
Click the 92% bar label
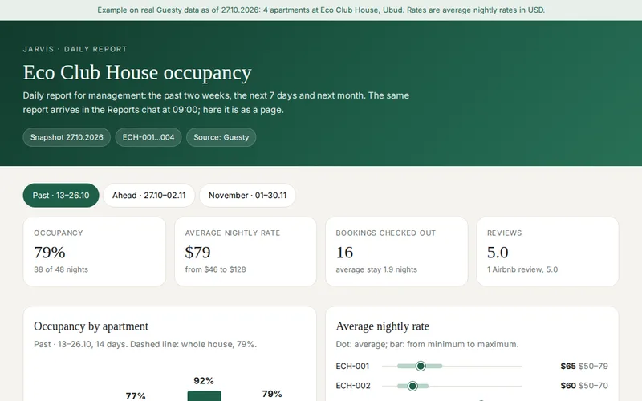[204, 380]
